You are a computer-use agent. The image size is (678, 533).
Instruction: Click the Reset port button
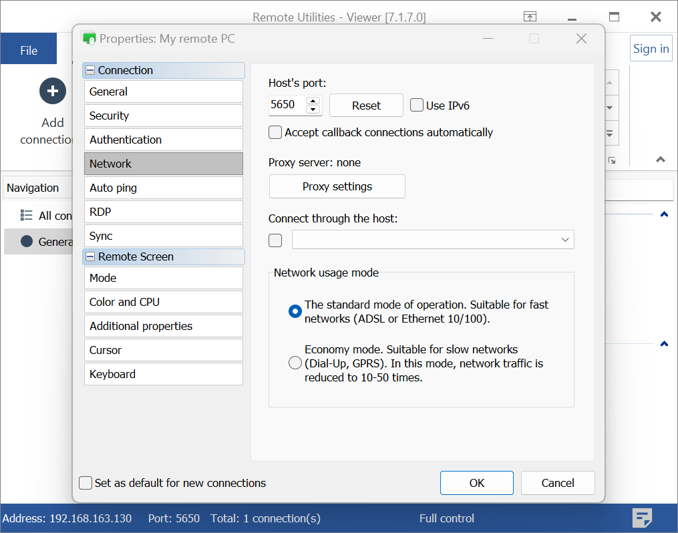pyautogui.click(x=366, y=106)
